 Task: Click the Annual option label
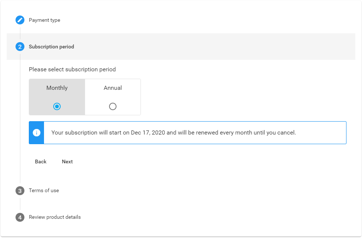113,88
